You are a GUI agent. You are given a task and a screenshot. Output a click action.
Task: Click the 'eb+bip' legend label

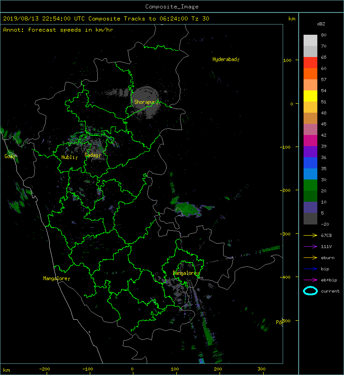tap(329, 280)
